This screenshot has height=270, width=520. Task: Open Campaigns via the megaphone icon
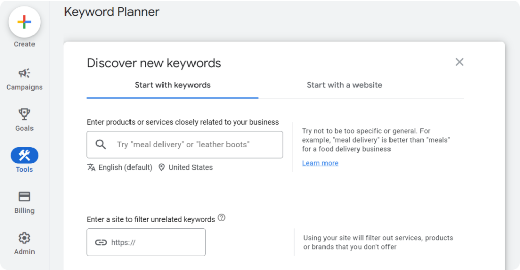(x=24, y=73)
